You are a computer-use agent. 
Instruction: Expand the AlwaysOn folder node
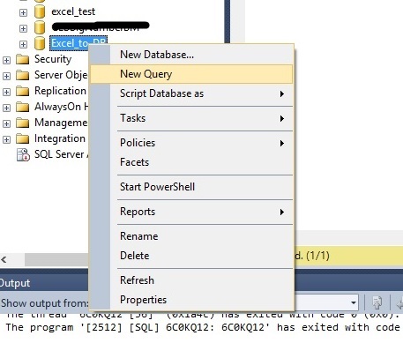6,108
